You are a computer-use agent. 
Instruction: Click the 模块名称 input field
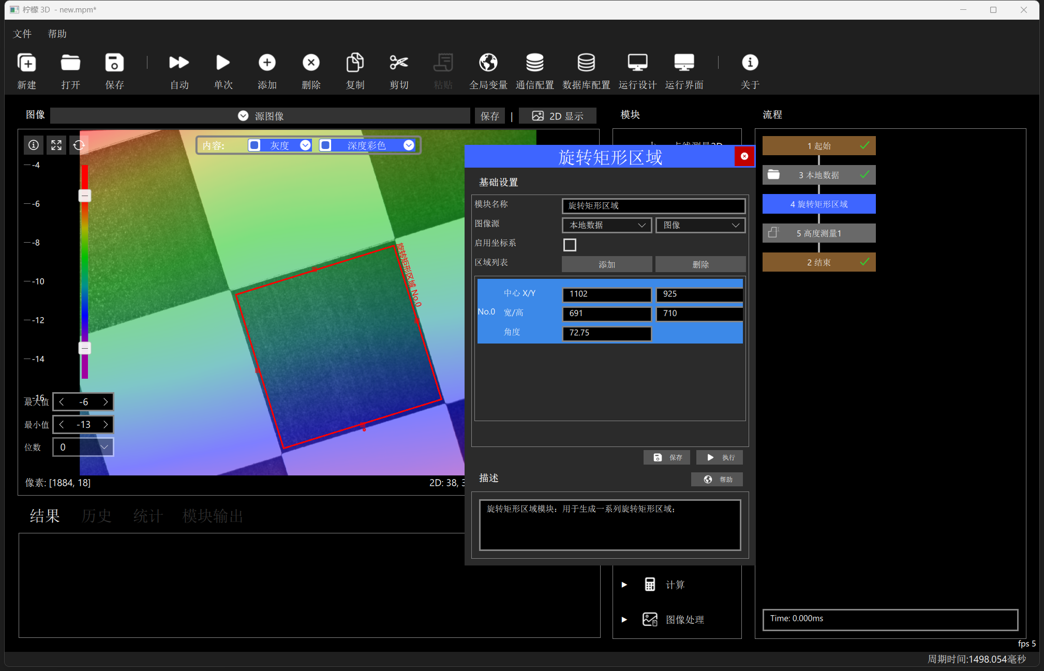point(653,205)
